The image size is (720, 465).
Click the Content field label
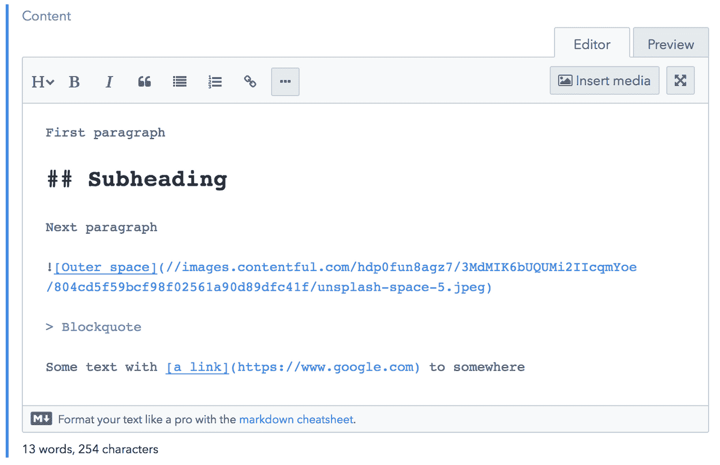coord(47,16)
